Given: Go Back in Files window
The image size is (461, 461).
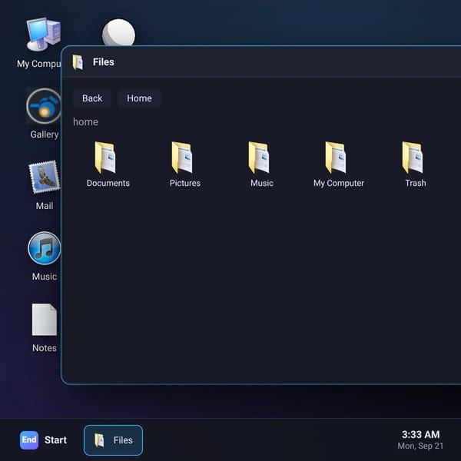Looking at the screenshot, I should pyautogui.click(x=92, y=98).
